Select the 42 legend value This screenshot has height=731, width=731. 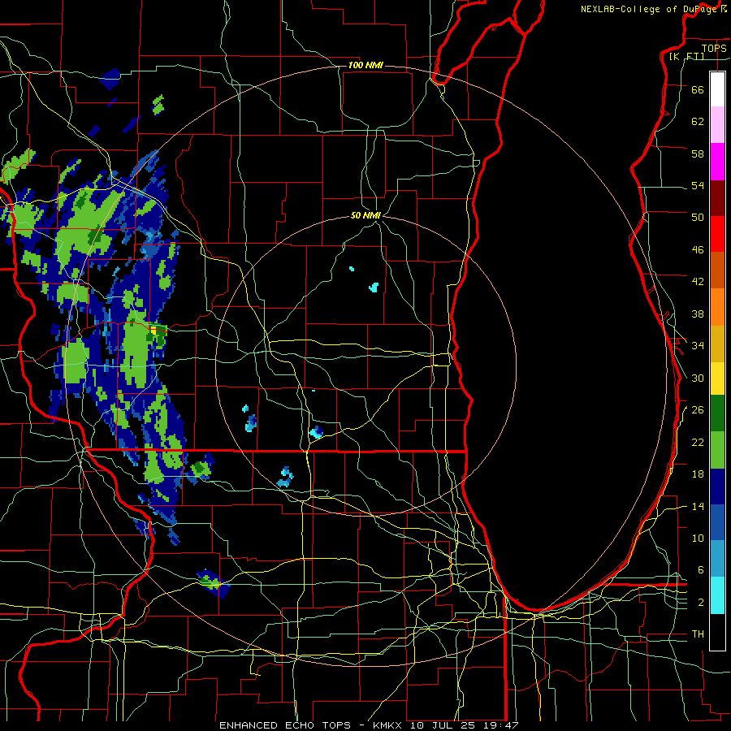pyautogui.click(x=698, y=281)
